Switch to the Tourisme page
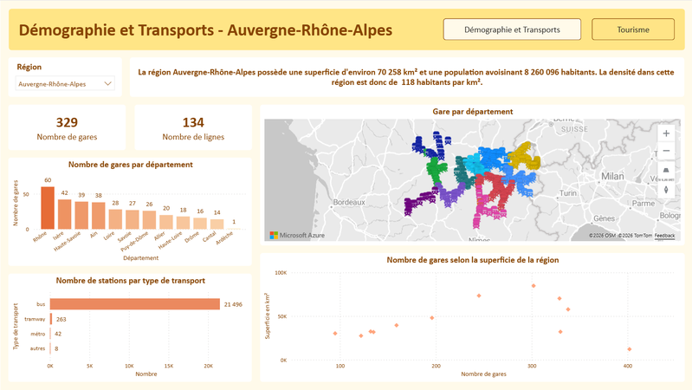 point(633,29)
